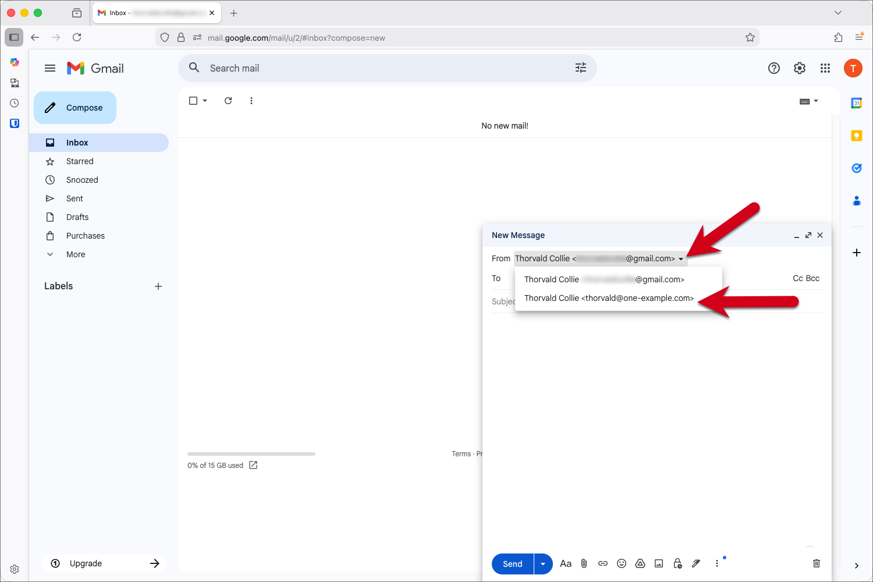Discard draft with the trash icon

tap(817, 563)
